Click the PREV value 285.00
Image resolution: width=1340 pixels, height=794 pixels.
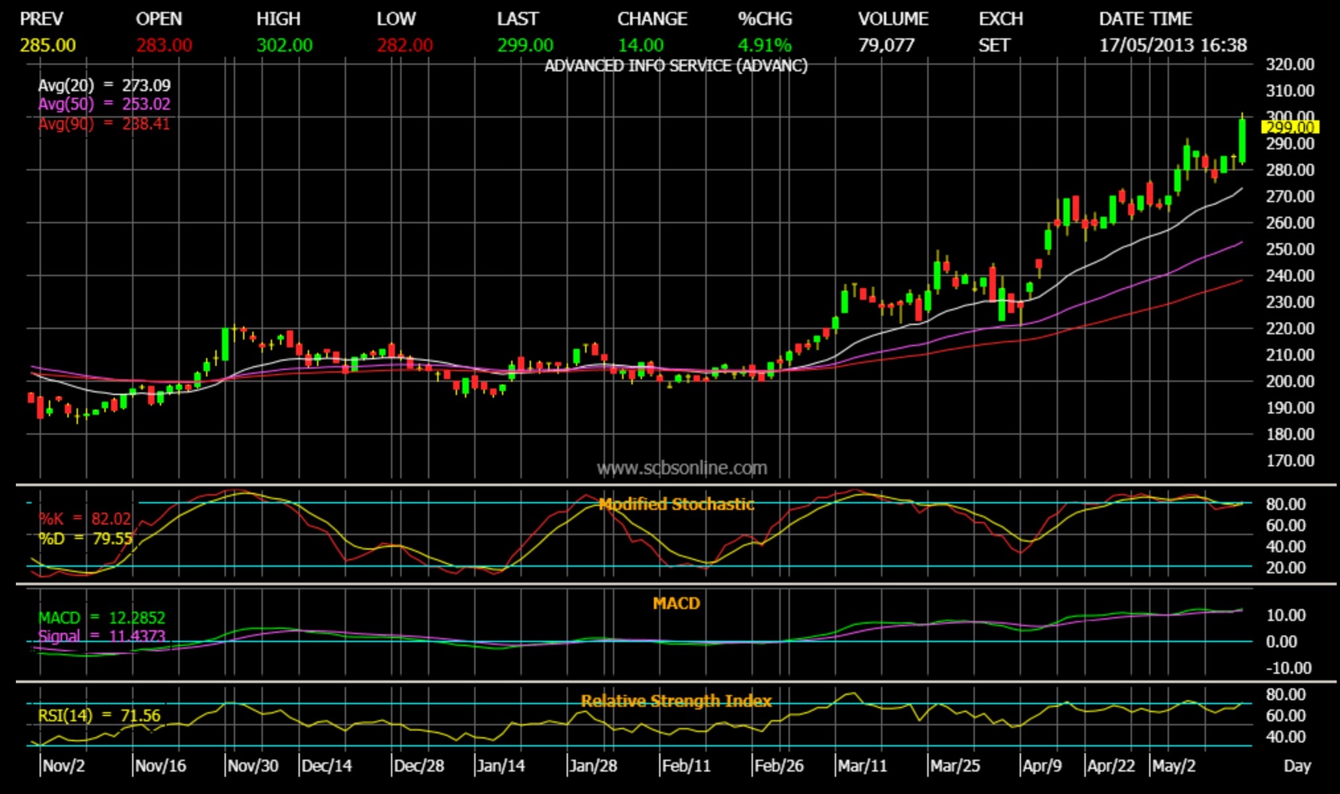(x=48, y=46)
